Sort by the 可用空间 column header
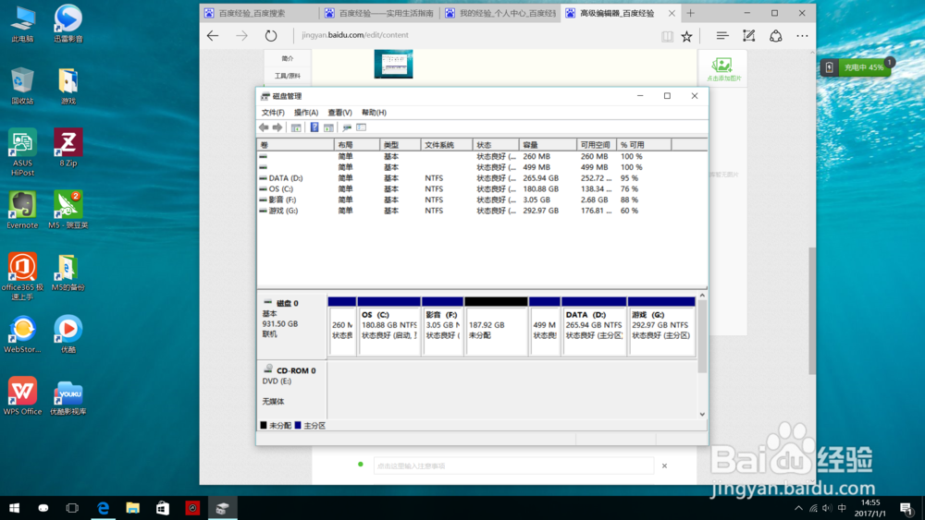The width and height of the screenshot is (925, 520). tap(597, 145)
